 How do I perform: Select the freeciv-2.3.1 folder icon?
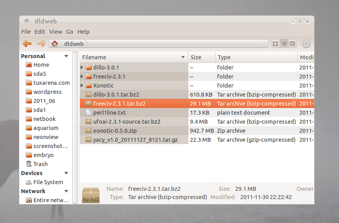click(x=88, y=77)
